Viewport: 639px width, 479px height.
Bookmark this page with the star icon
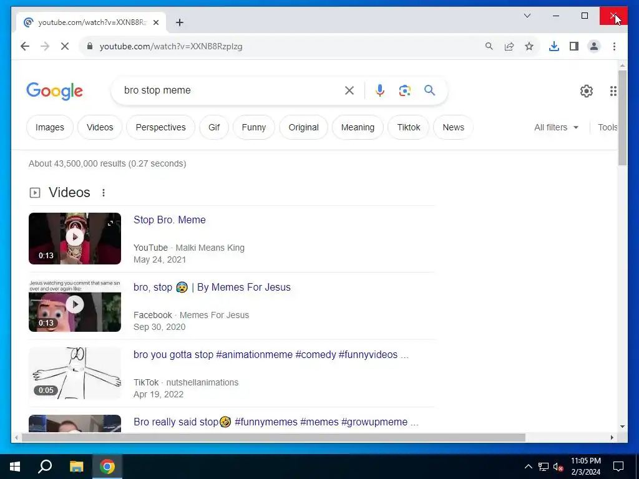coord(529,46)
